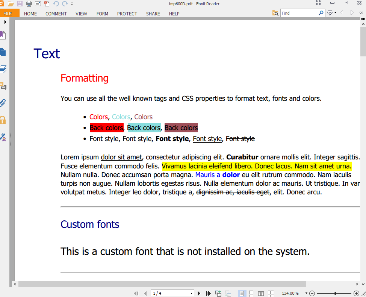Click the orange FILE button
Screen dimensions: 366x297
click(x=8, y=14)
